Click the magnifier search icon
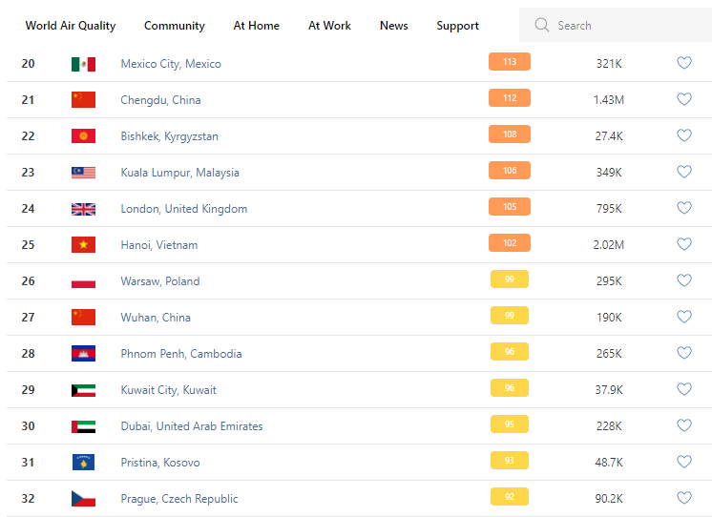712x517 pixels. [x=542, y=26]
